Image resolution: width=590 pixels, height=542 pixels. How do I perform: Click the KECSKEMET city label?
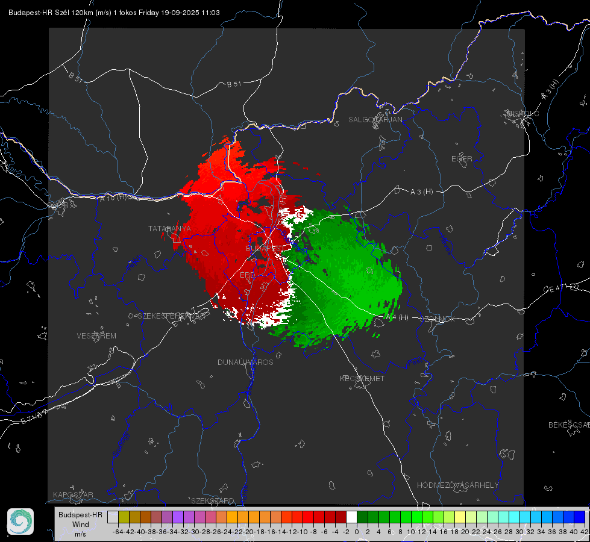click(362, 379)
